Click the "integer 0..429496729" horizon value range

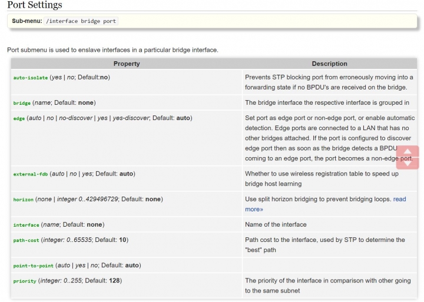(87, 199)
